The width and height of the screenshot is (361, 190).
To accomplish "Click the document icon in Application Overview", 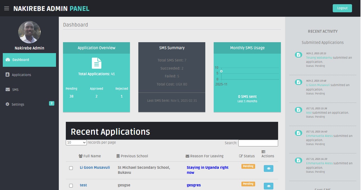I will (x=96, y=63).
